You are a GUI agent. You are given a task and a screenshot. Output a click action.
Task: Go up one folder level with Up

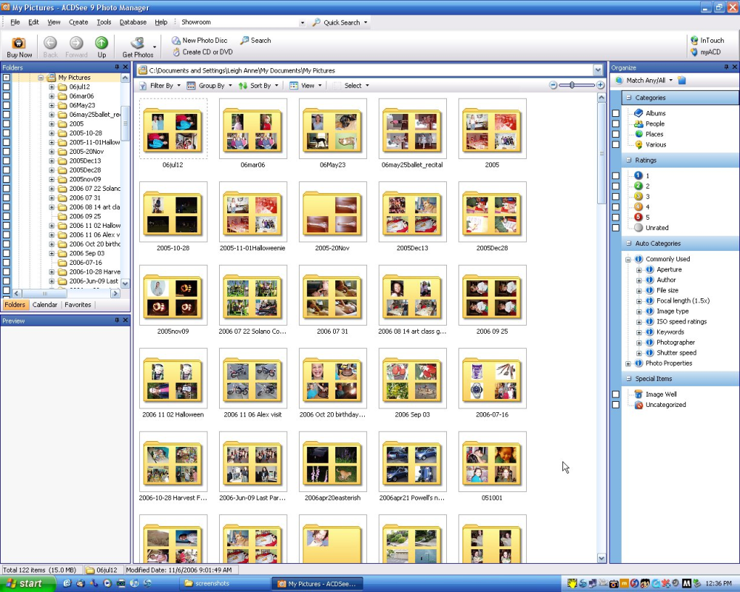[x=101, y=44]
